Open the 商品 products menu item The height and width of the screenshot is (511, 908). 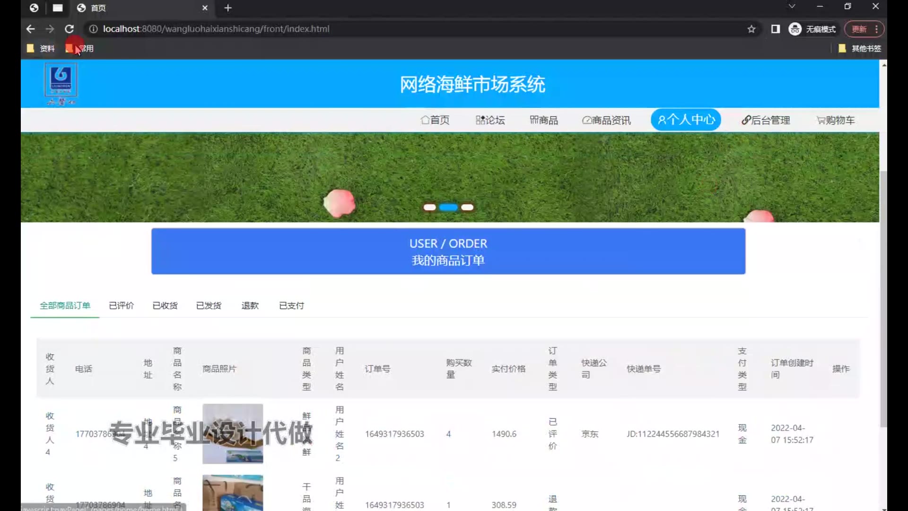[544, 120]
